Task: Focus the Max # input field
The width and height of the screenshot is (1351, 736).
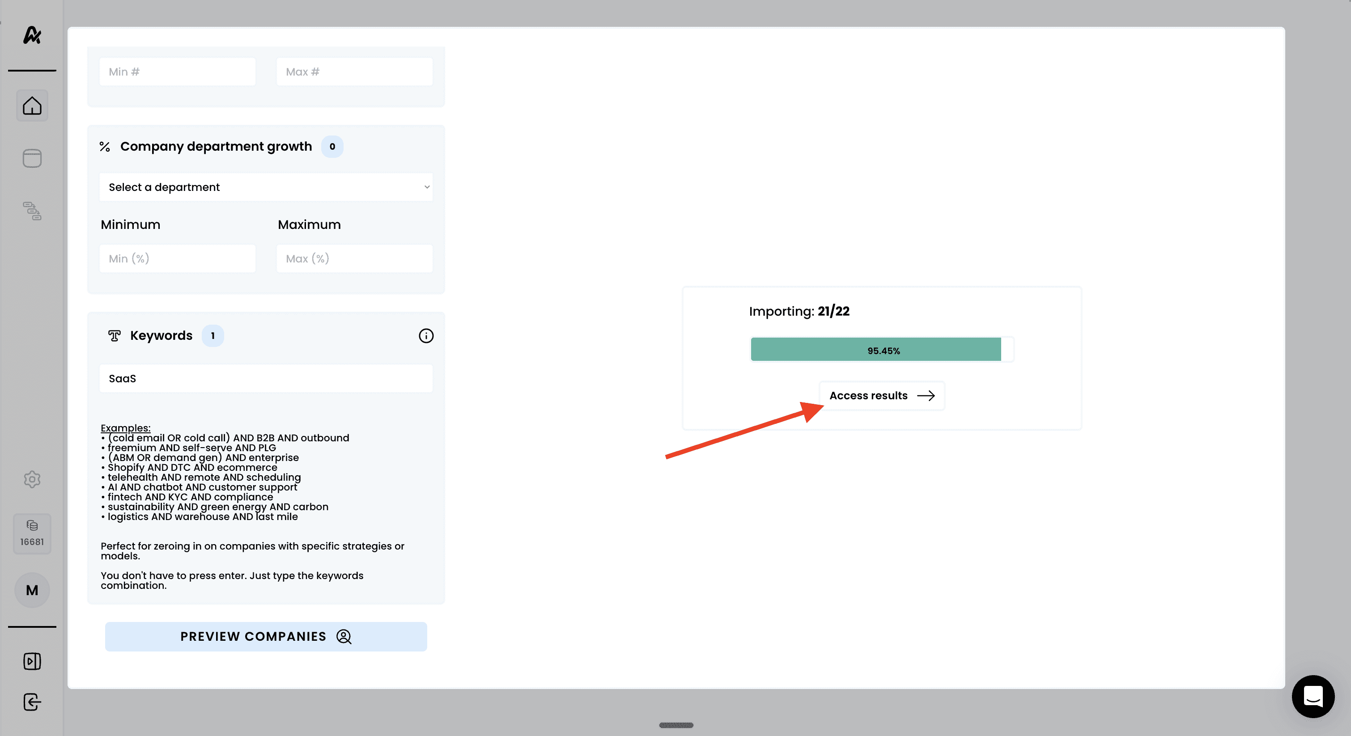Action: 355,72
